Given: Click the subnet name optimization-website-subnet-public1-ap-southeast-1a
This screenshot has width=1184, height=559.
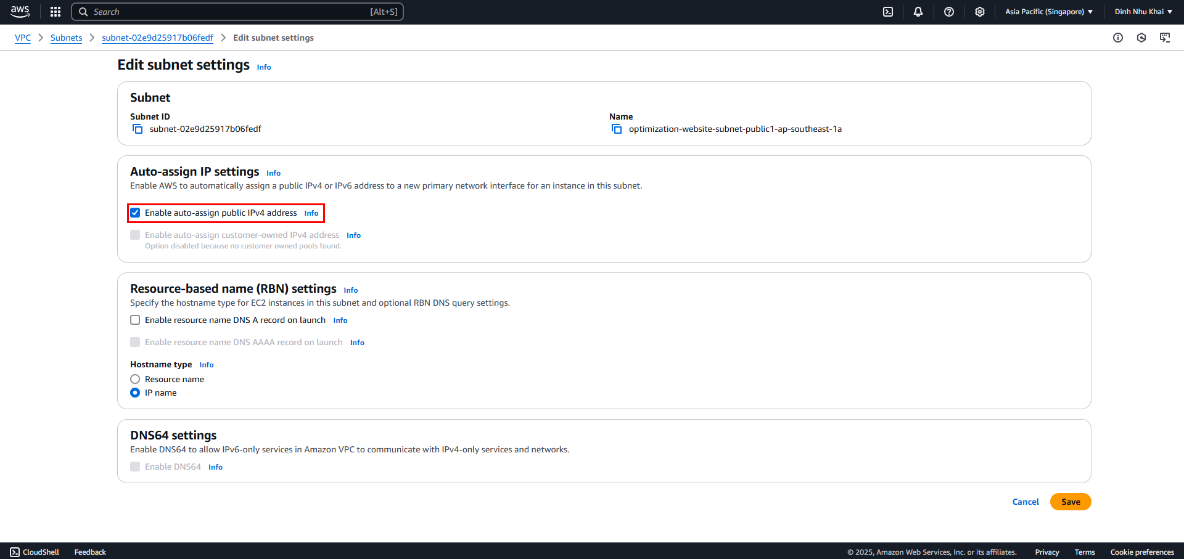Looking at the screenshot, I should point(735,129).
